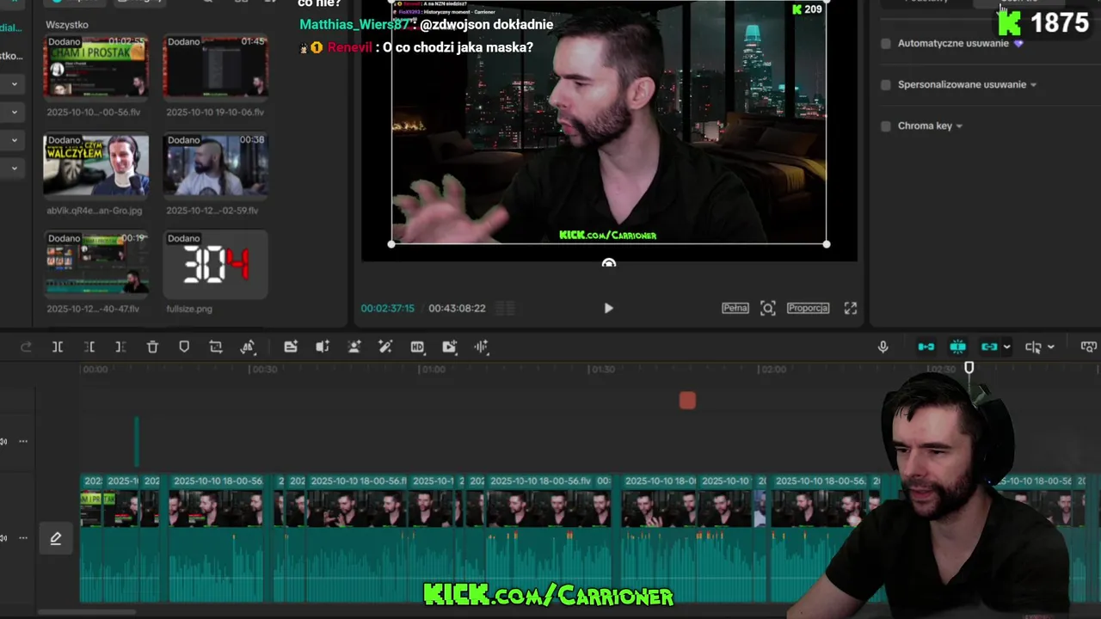Add a marker with the shield icon
This screenshot has height=619, width=1101.
[184, 346]
